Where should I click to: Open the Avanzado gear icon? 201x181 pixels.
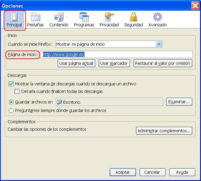[158, 17]
